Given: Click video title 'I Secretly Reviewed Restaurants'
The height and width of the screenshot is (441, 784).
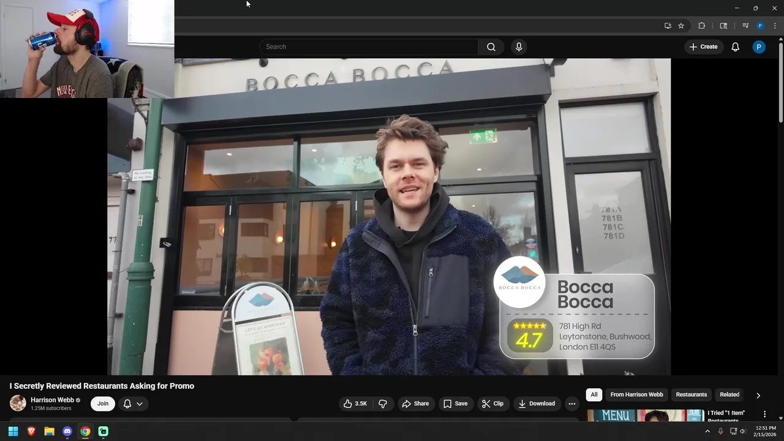Looking at the screenshot, I should click(x=102, y=386).
